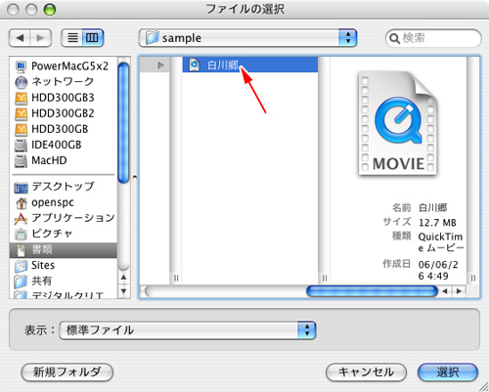Screen dimensions: 489x392
Task: Click the sidebar splitter handle
Action: [134, 177]
